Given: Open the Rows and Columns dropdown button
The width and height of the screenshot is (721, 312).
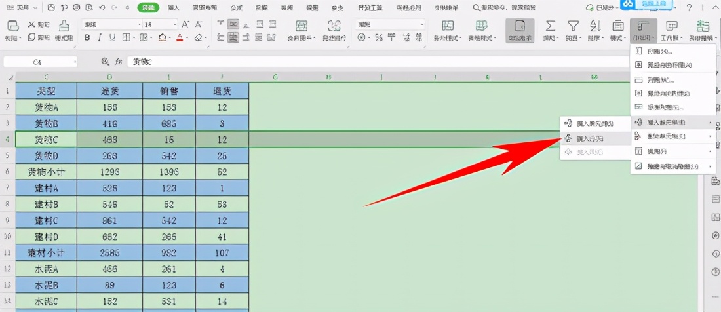Looking at the screenshot, I should [x=642, y=30].
